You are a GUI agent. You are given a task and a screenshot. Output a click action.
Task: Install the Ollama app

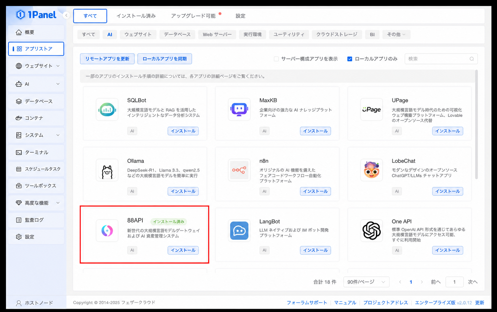click(x=183, y=191)
